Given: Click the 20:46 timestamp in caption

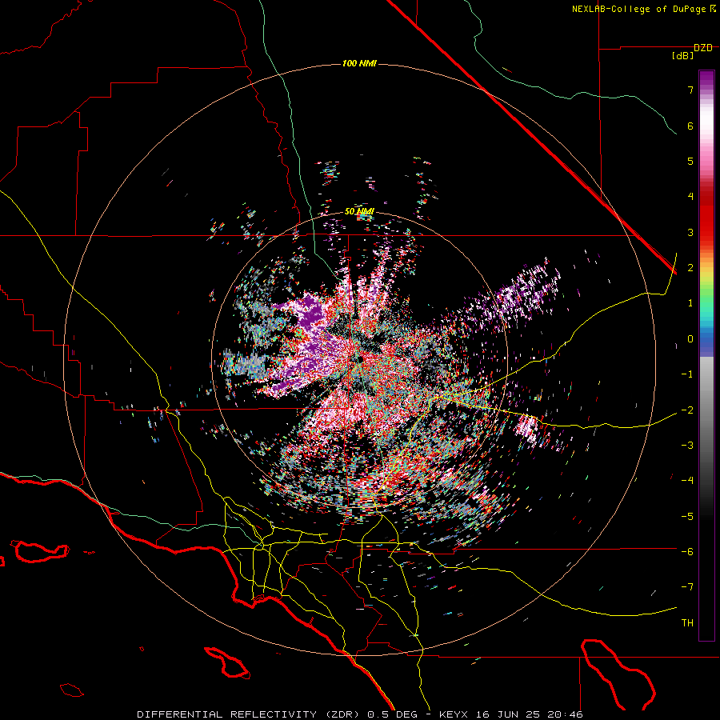Looking at the screenshot, I should coord(567,714).
